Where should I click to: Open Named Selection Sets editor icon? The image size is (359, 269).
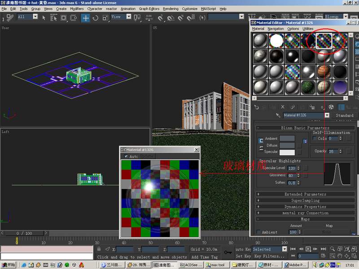202,17
